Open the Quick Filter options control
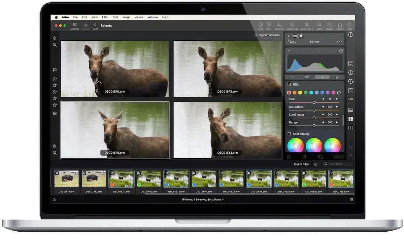404x239 pixels. [x=315, y=164]
